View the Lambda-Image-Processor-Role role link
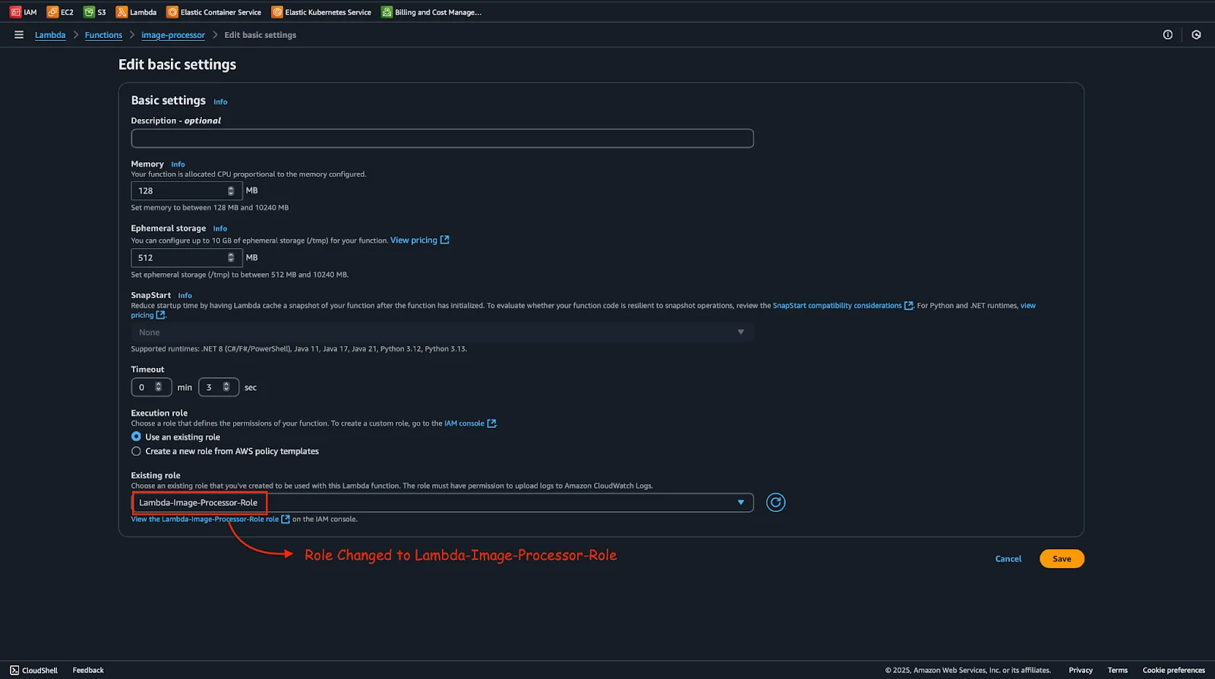Image resolution: width=1215 pixels, height=679 pixels. point(205,519)
